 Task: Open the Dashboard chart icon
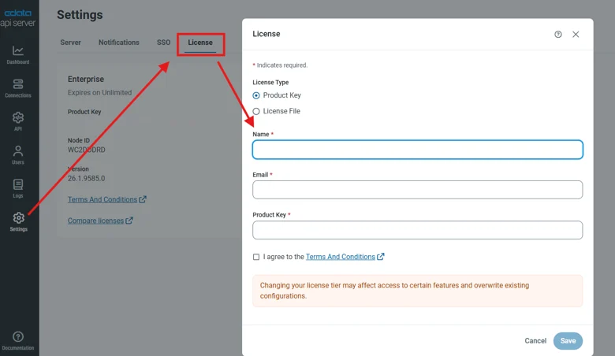(18, 50)
